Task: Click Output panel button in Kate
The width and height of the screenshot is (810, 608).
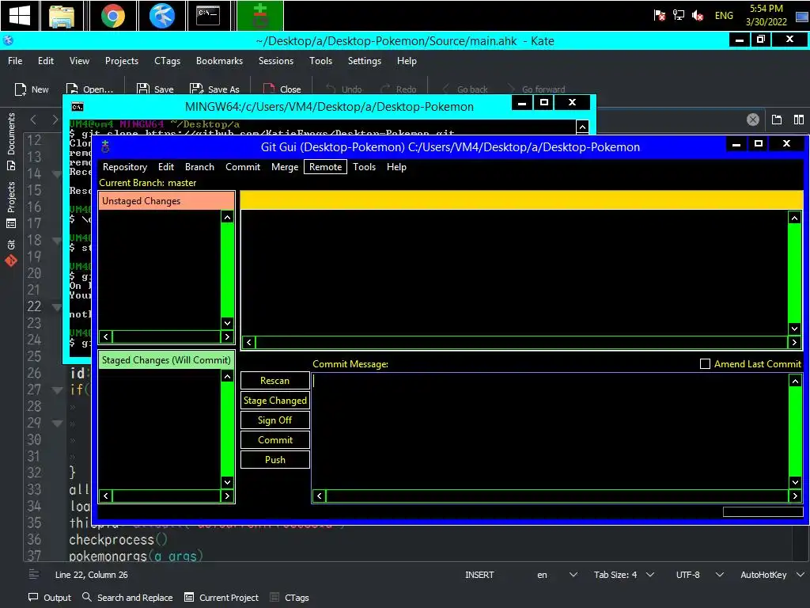Action: [x=50, y=597]
